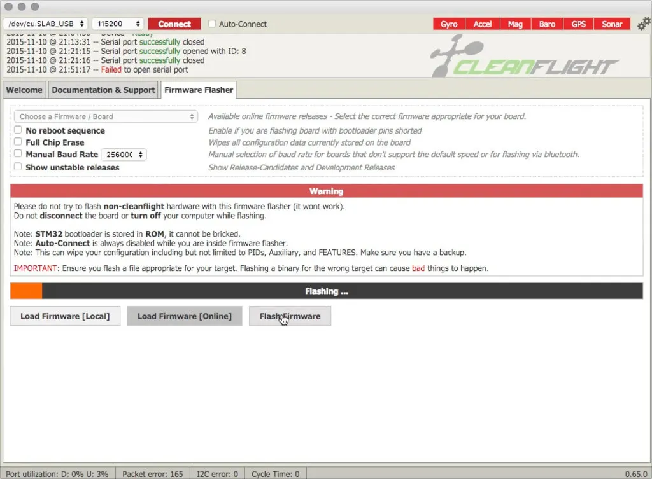Click the GPS sensor indicator
This screenshot has width=652, height=479.
tap(578, 24)
